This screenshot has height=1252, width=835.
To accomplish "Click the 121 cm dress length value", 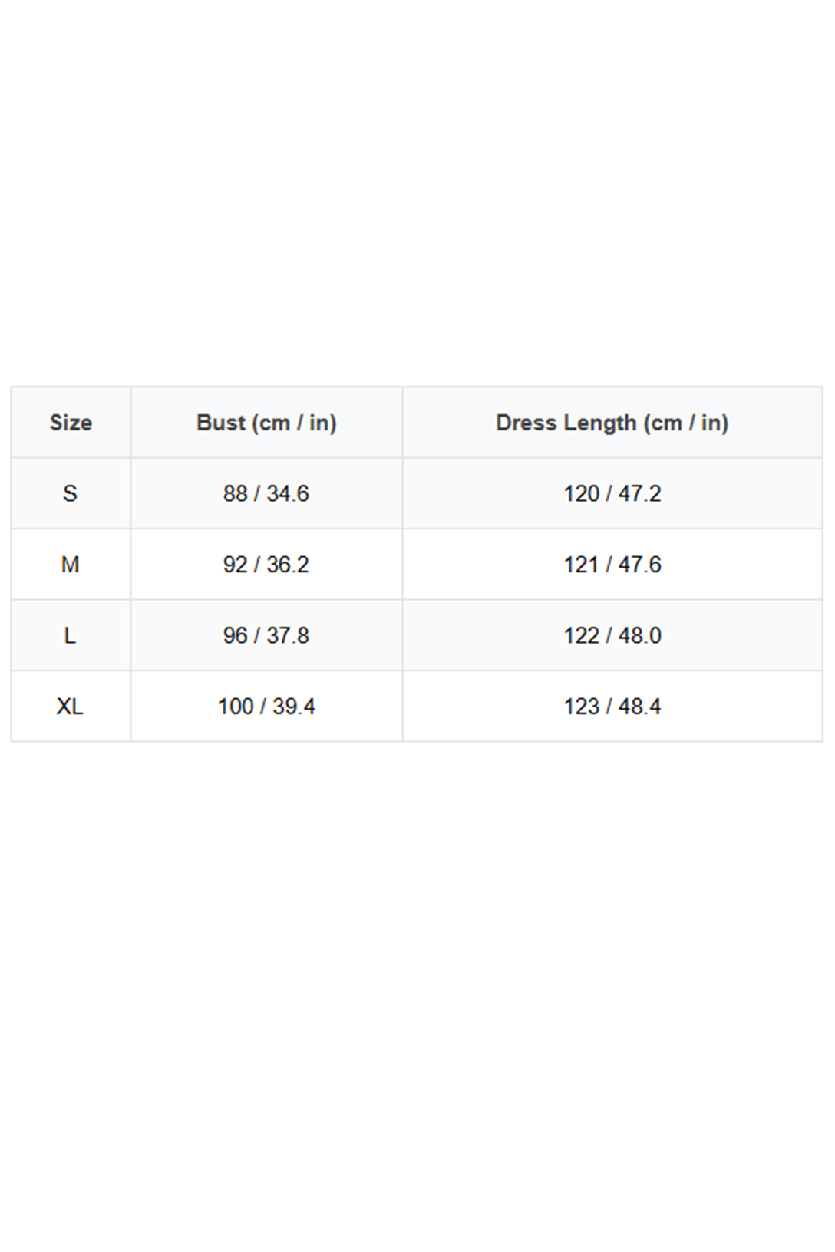I will tap(581, 565).
